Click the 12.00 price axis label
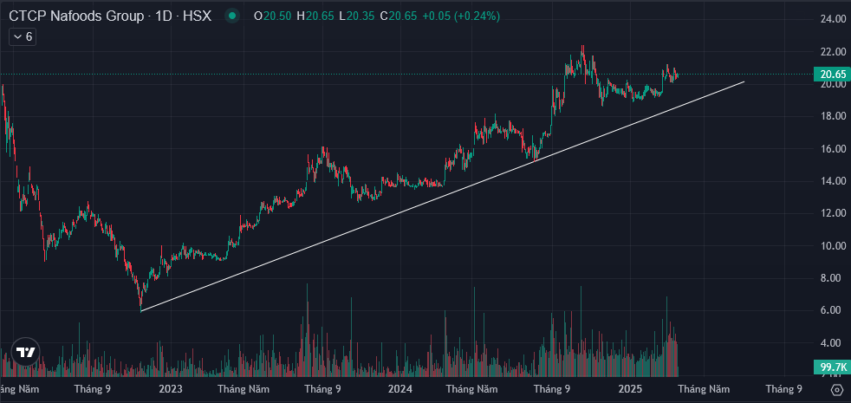This screenshot has height=403, width=851. coord(833,214)
